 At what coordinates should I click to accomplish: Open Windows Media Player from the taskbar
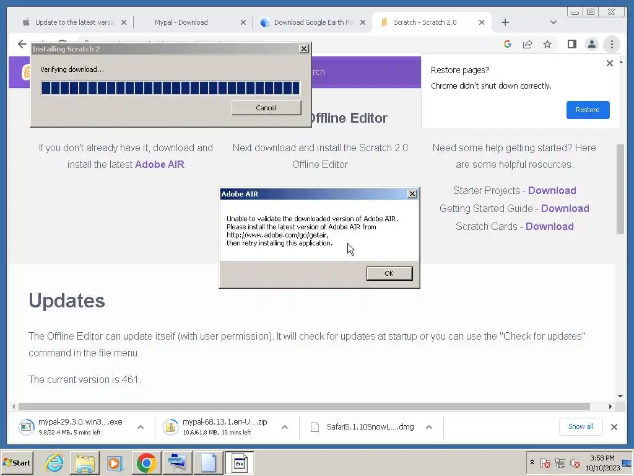(115, 462)
